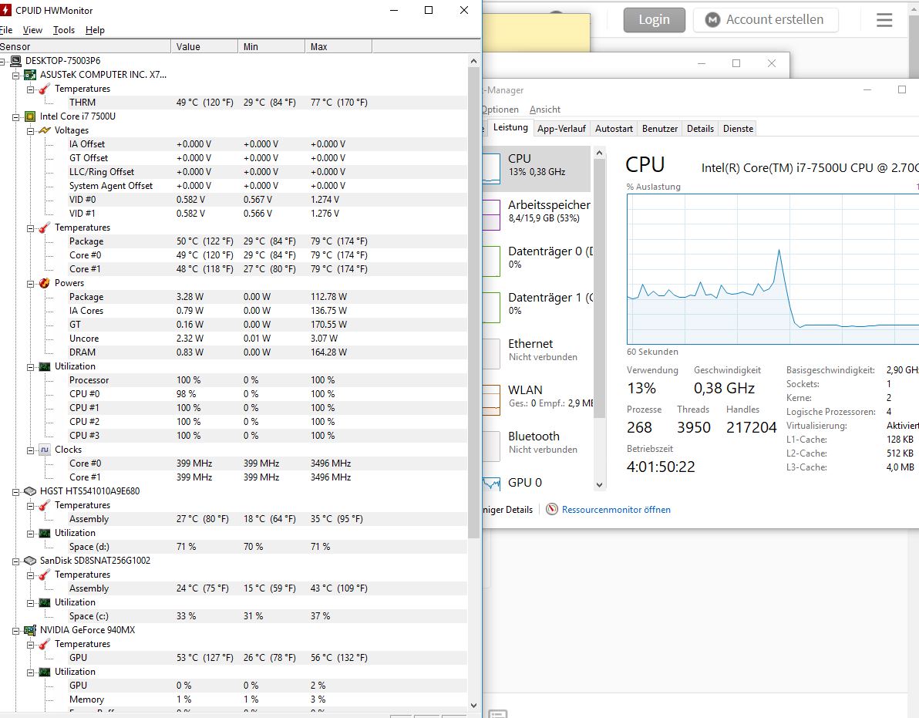This screenshot has height=718, width=919.
Task: Click the NVIDIA GeForce 940MX card icon
Action: (x=31, y=630)
